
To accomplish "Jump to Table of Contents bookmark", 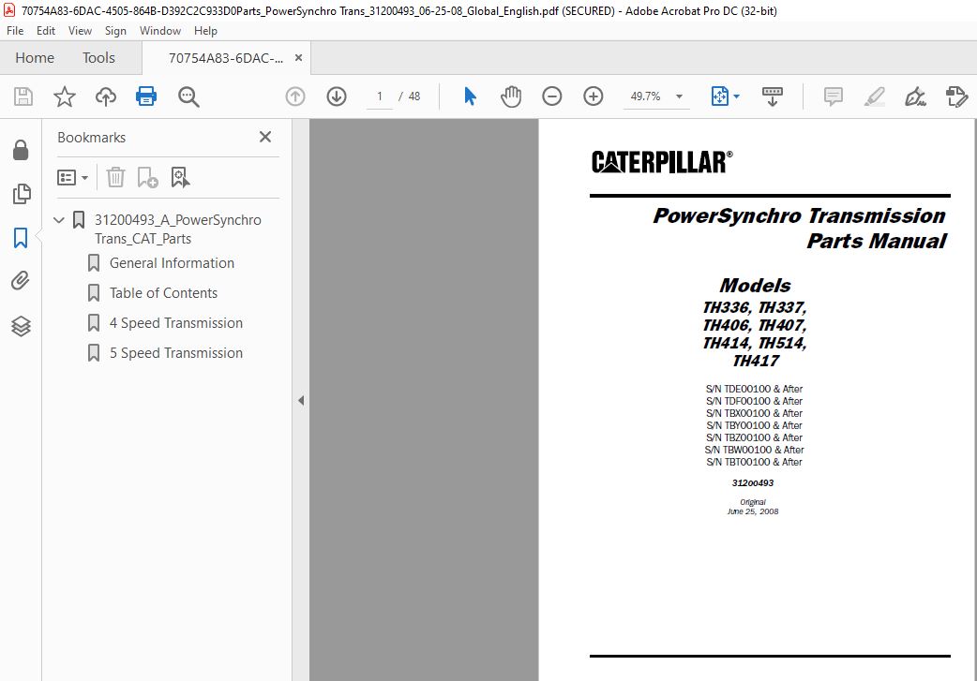I will 163,293.
